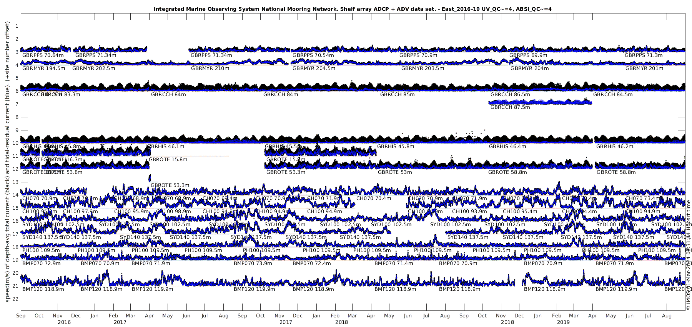
Task: Click the "CH100 93.9m" label
Action: 469,212
